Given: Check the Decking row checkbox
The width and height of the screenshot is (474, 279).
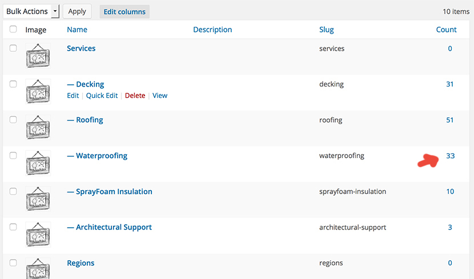Looking at the screenshot, I should tap(13, 84).
